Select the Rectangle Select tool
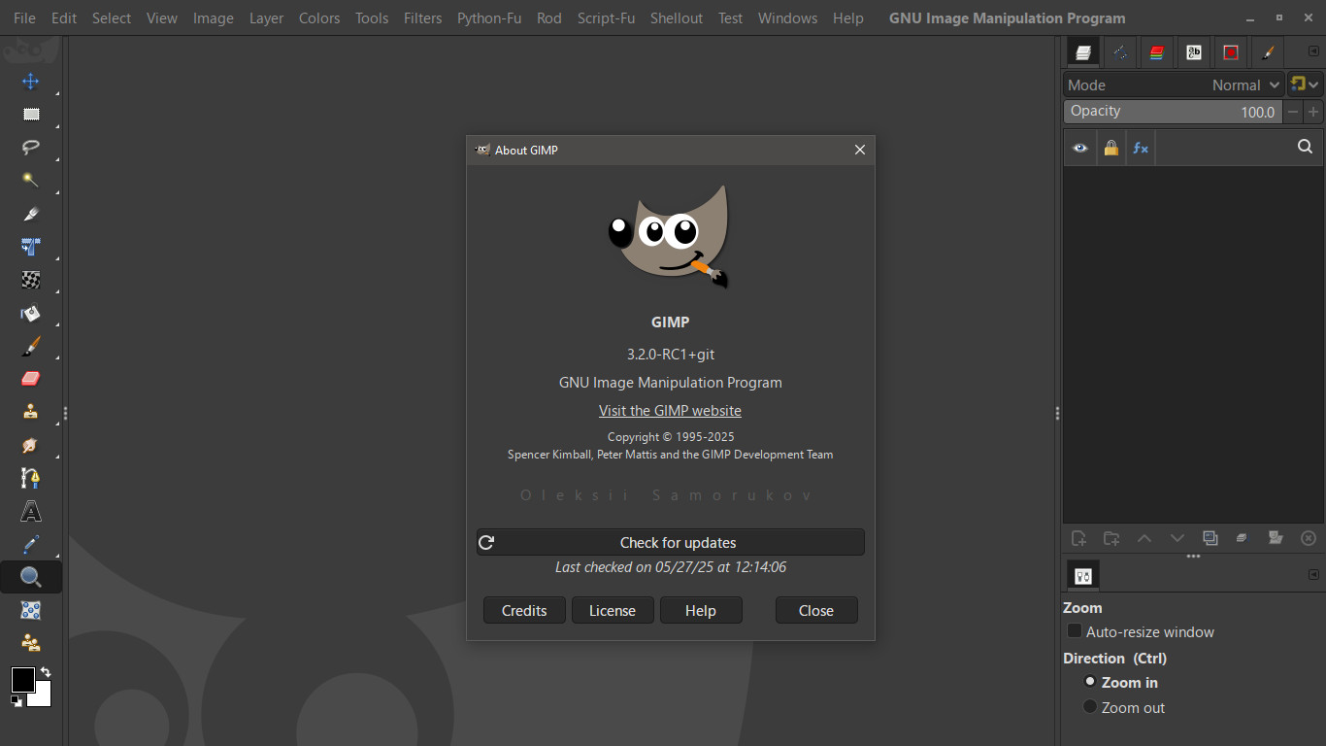Image resolution: width=1326 pixels, height=746 pixels. 31,115
